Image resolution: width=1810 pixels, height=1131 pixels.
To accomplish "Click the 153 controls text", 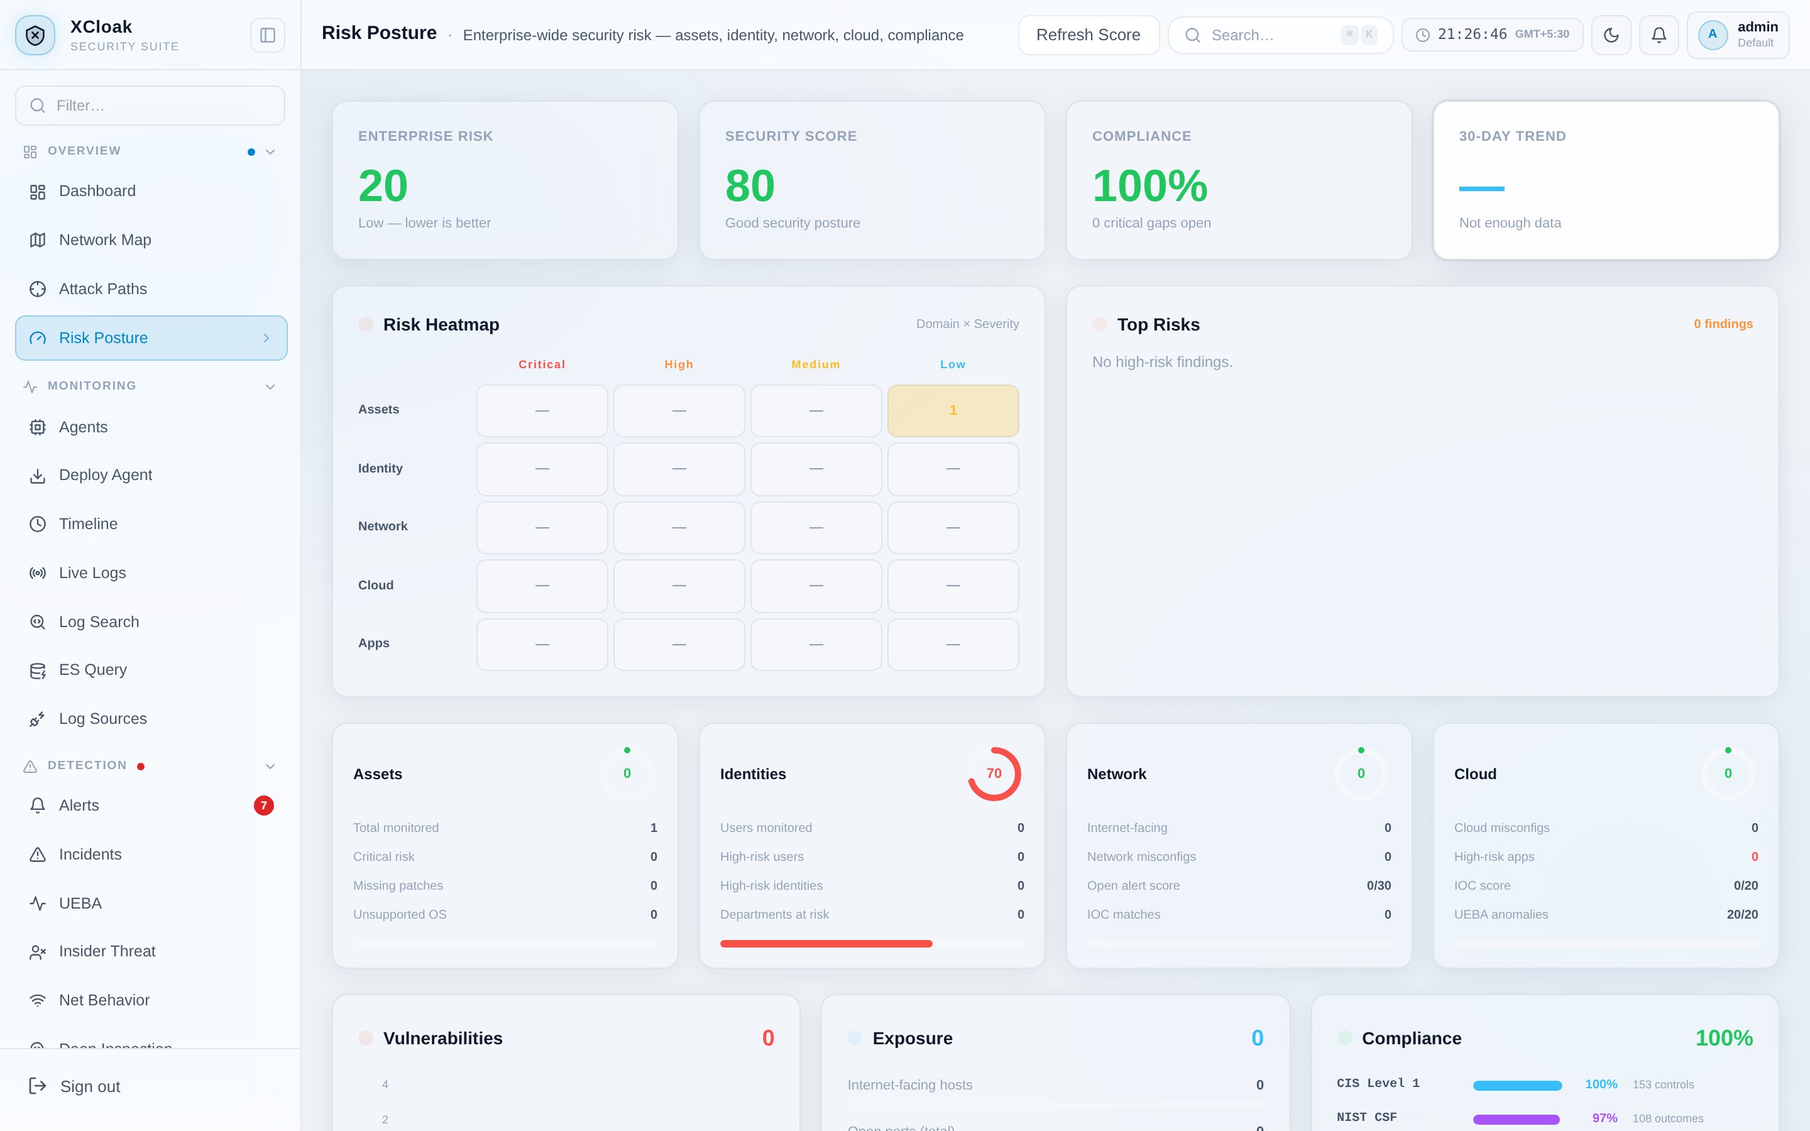I will [1663, 1085].
